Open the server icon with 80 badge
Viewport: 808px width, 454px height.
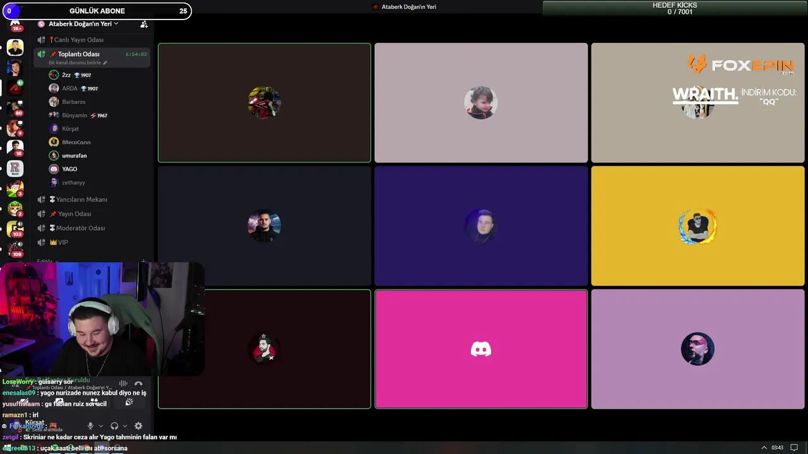(x=15, y=108)
